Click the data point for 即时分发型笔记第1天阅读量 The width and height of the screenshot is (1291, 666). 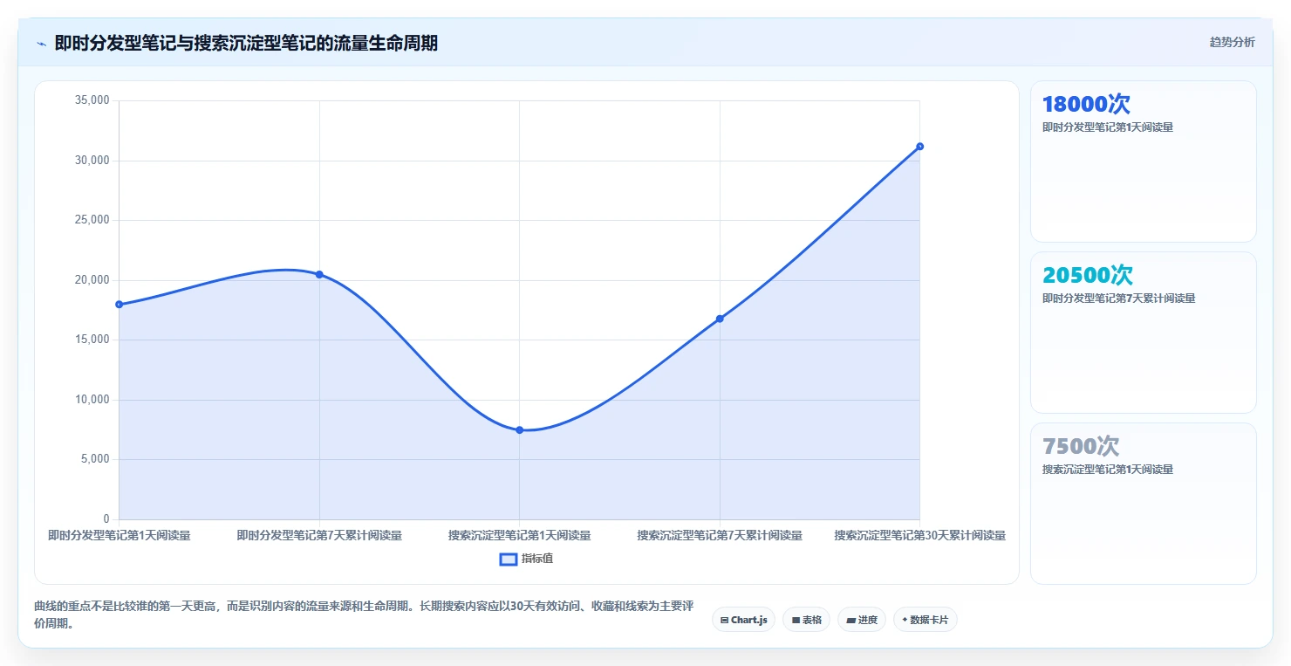pyautogui.click(x=120, y=305)
